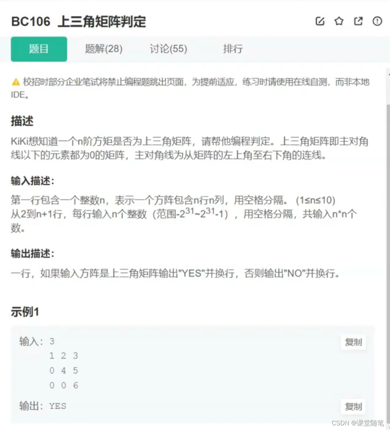Copy the sample output using 复制 button
Screen dimensions: 390x430
point(353,407)
